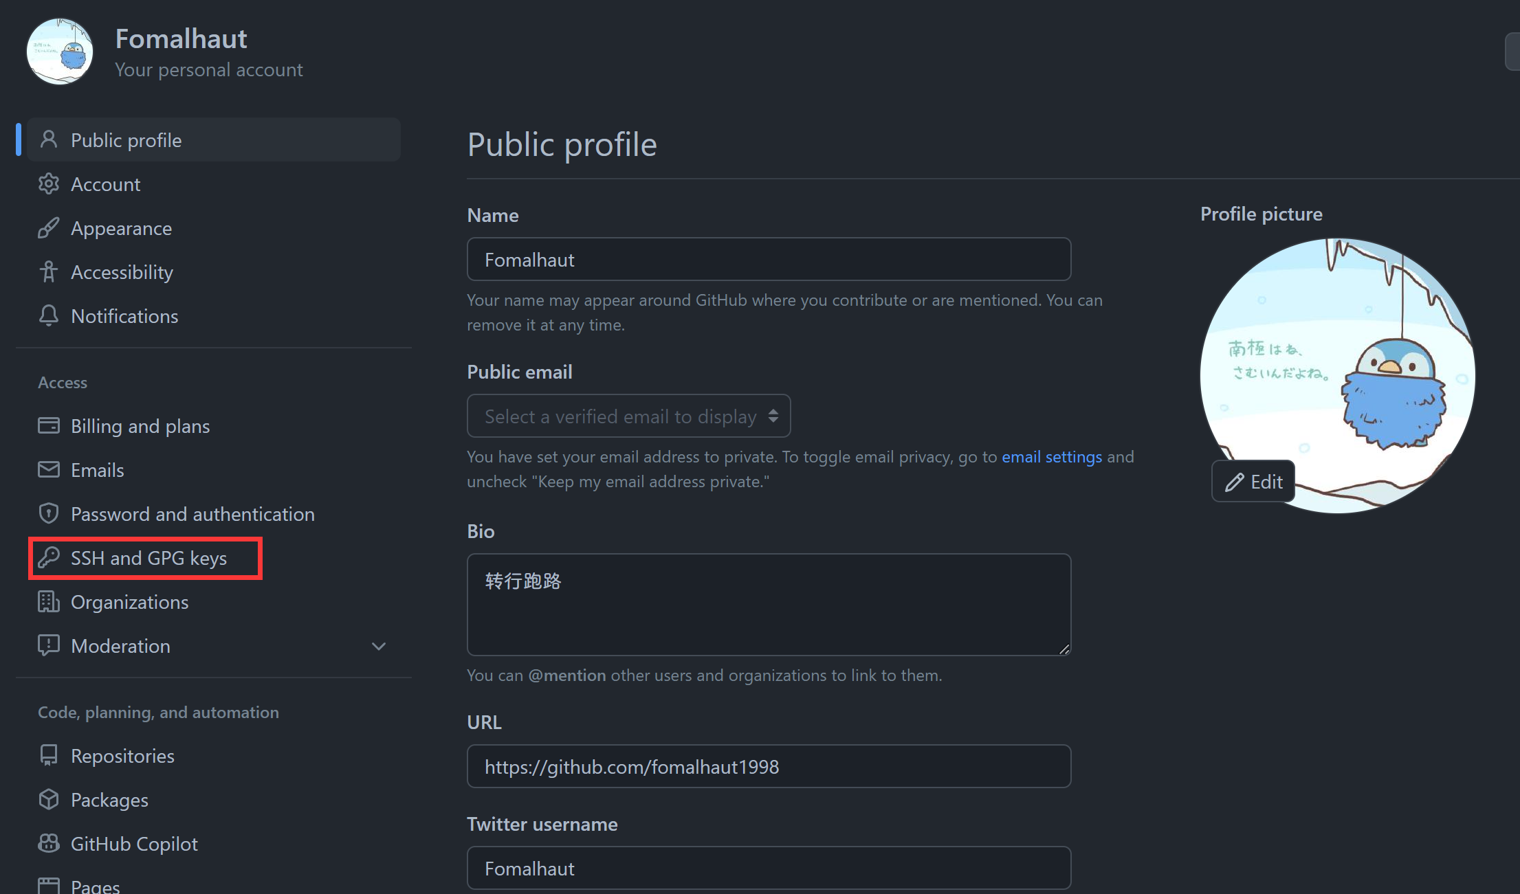Click the gear icon beside Account

pos(48,184)
